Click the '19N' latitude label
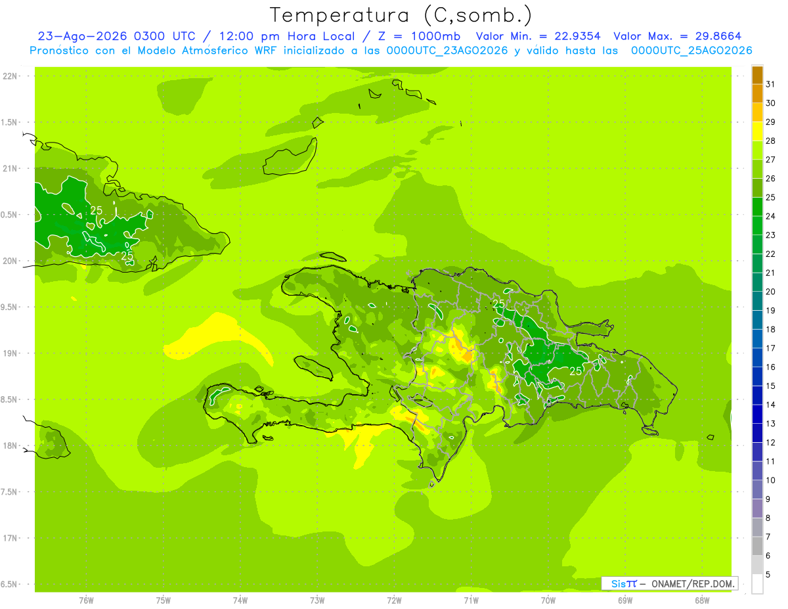 pyautogui.click(x=11, y=353)
